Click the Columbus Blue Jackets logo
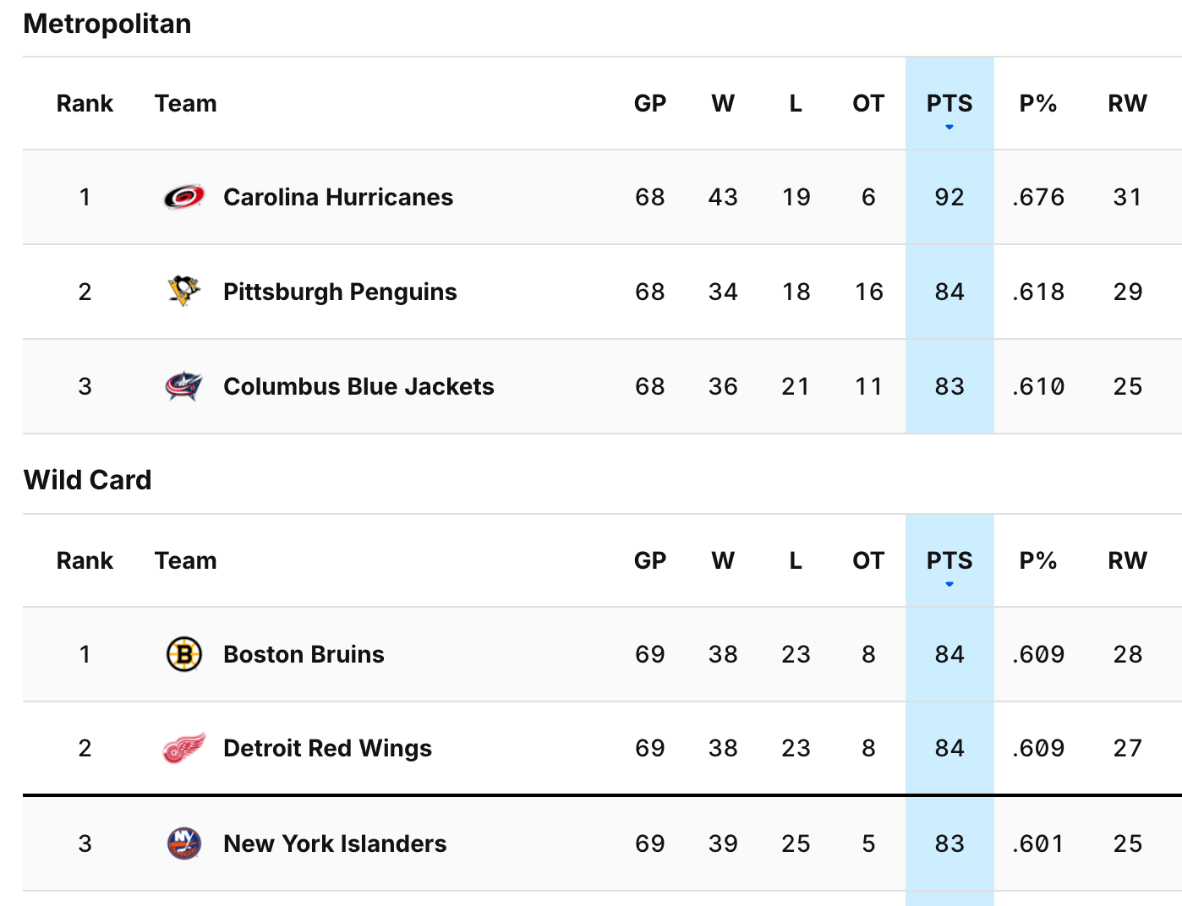 point(183,386)
